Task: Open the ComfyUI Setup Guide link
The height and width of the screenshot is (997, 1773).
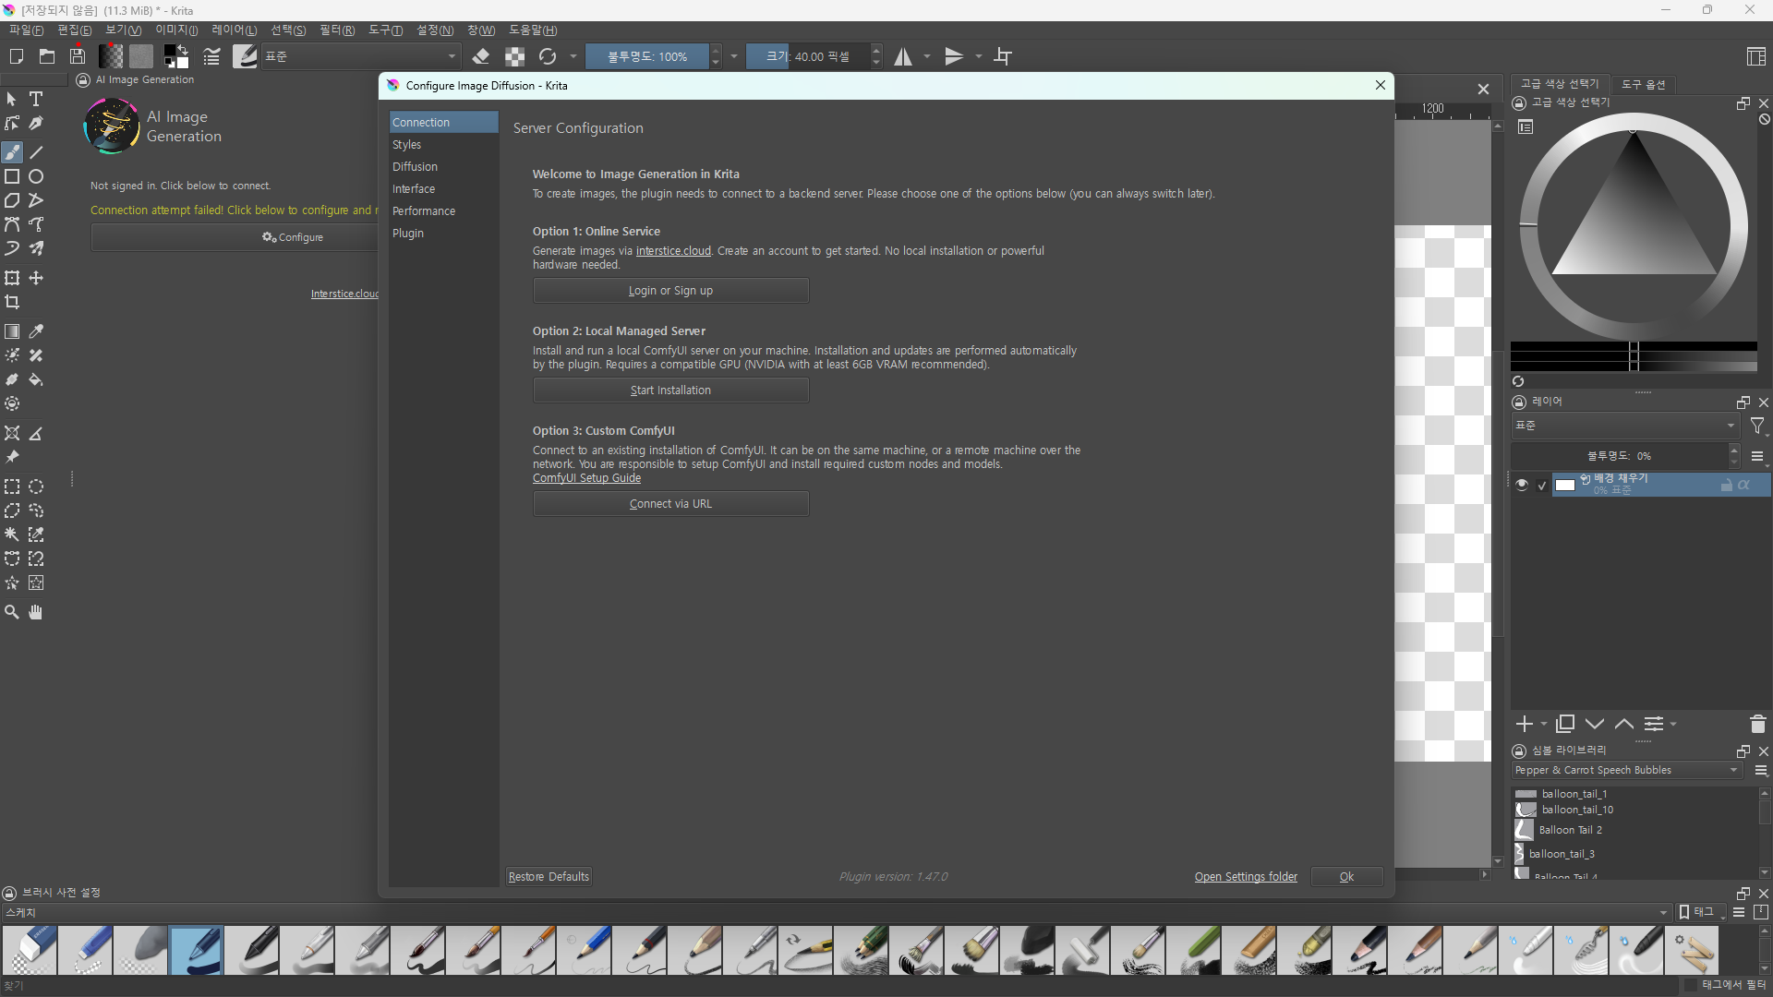Action: click(586, 478)
